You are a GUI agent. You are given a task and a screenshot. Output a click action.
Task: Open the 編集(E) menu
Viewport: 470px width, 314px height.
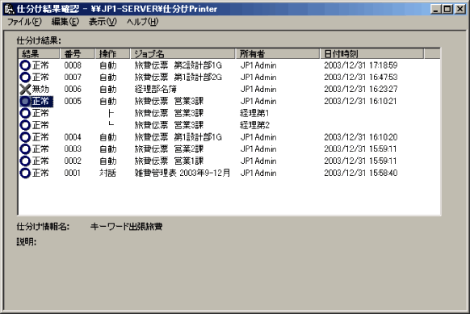65,22
